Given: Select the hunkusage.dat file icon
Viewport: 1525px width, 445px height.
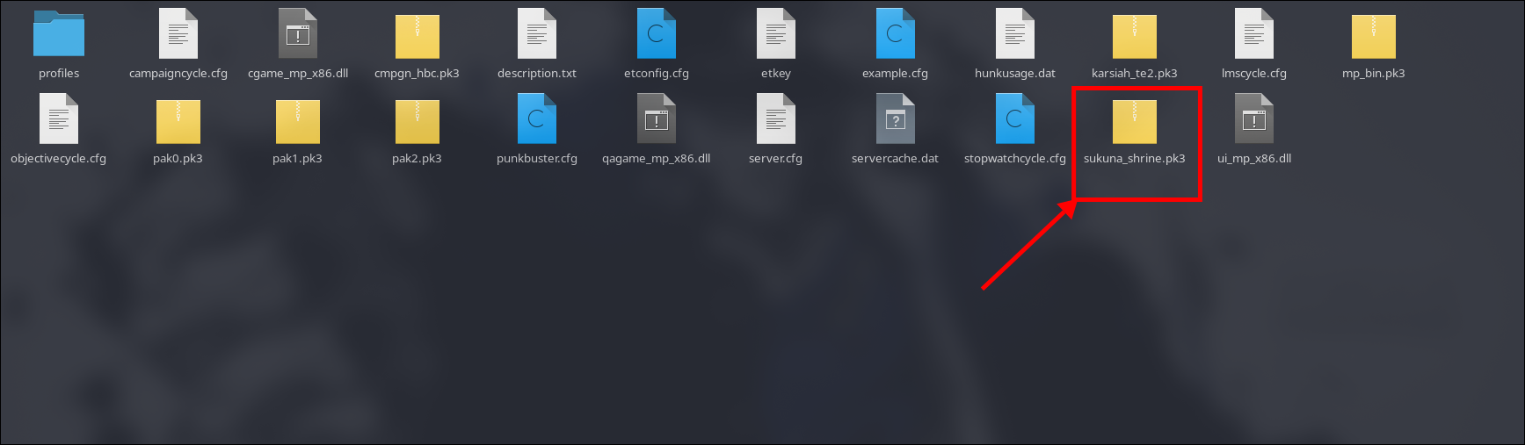Looking at the screenshot, I should [x=1015, y=34].
